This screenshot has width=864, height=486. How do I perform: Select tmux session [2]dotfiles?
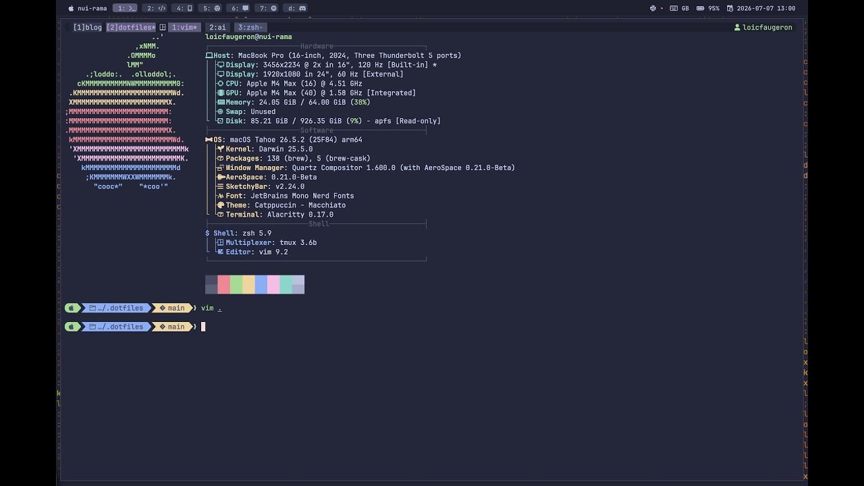131,27
